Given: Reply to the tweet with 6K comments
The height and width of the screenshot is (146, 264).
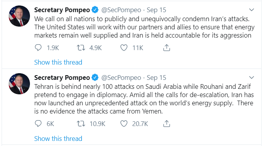Looking at the screenshot, I should (x=38, y=124).
